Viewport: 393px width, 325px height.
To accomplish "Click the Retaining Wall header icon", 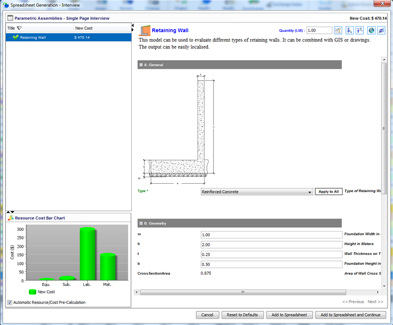I will tap(144, 31).
